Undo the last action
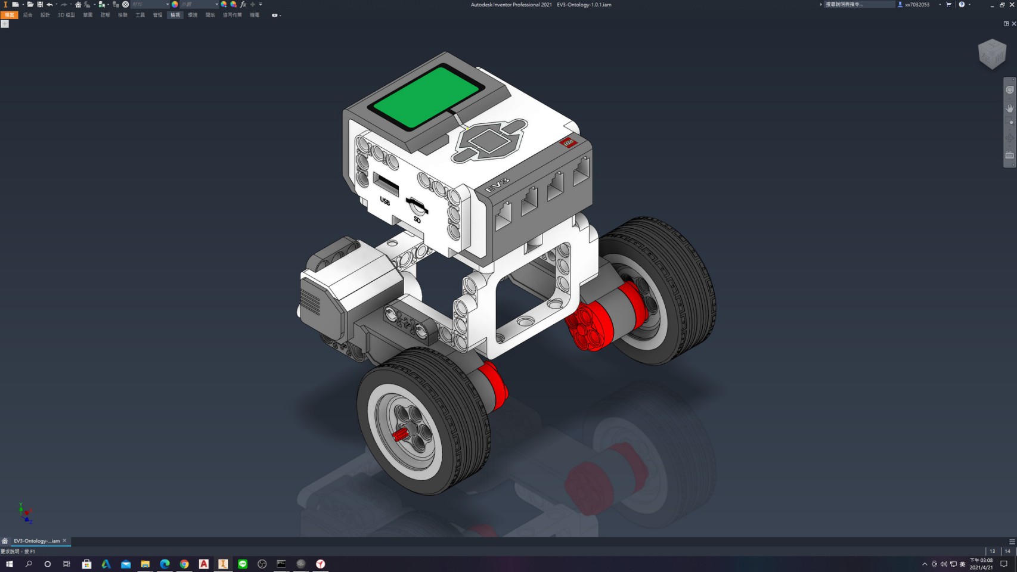1017x572 pixels. click(x=50, y=4)
